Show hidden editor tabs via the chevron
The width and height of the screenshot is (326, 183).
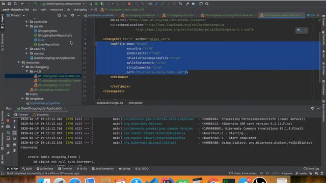click(318, 15)
